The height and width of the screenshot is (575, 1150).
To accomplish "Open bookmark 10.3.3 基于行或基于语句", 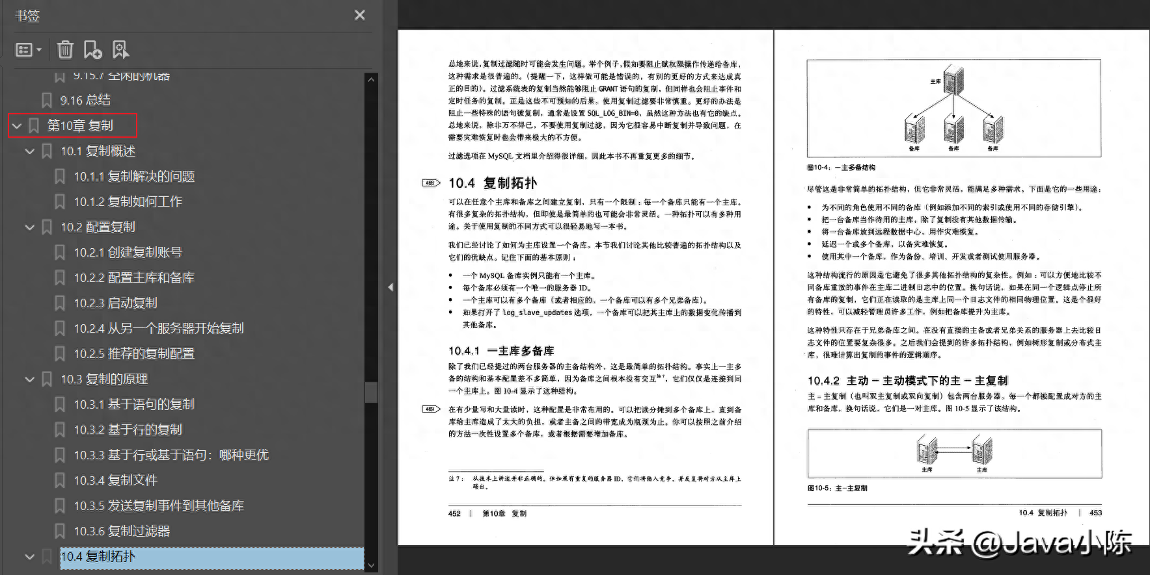I will (171, 455).
